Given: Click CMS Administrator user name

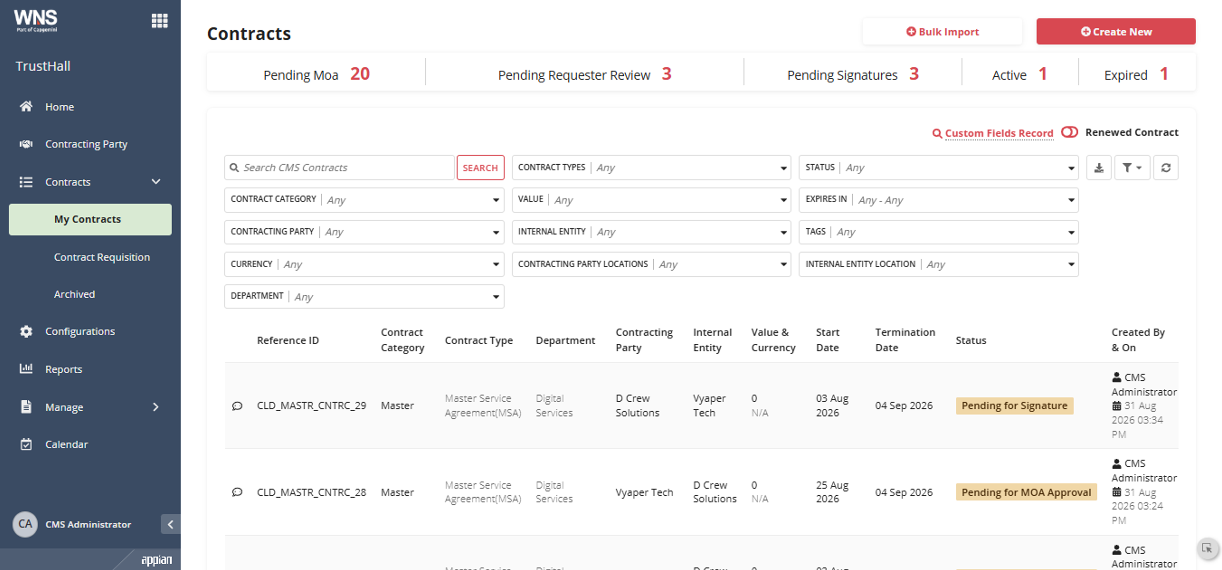Looking at the screenshot, I should (88, 524).
